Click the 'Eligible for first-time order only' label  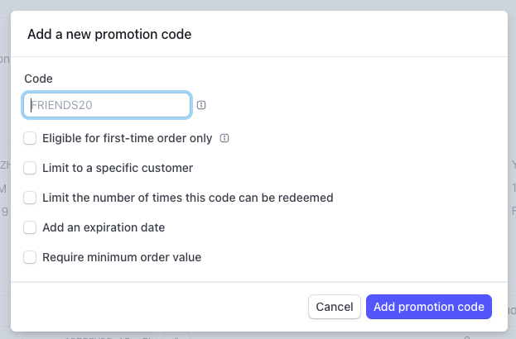point(127,138)
